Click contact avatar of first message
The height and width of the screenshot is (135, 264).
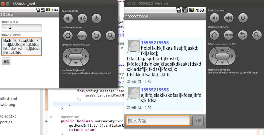[133, 46]
